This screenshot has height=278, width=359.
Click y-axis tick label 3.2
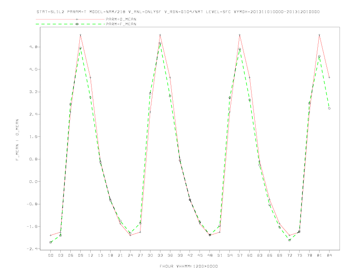pyautogui.click(x=33, y=92)
